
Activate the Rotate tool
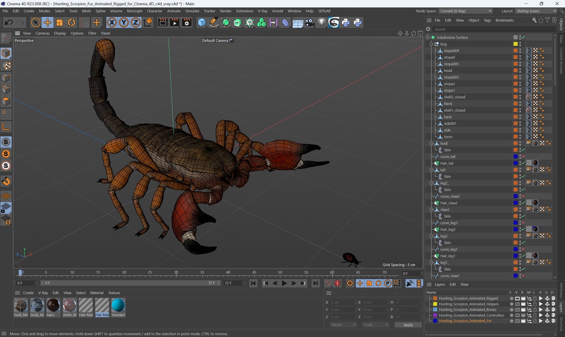[x=71, y=22]
